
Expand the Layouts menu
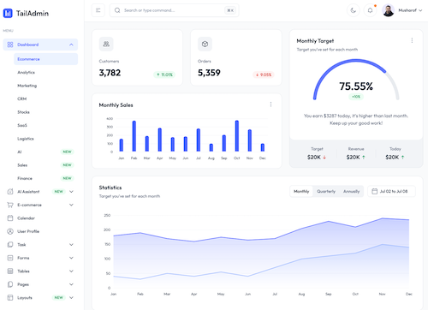click(71, 298)
